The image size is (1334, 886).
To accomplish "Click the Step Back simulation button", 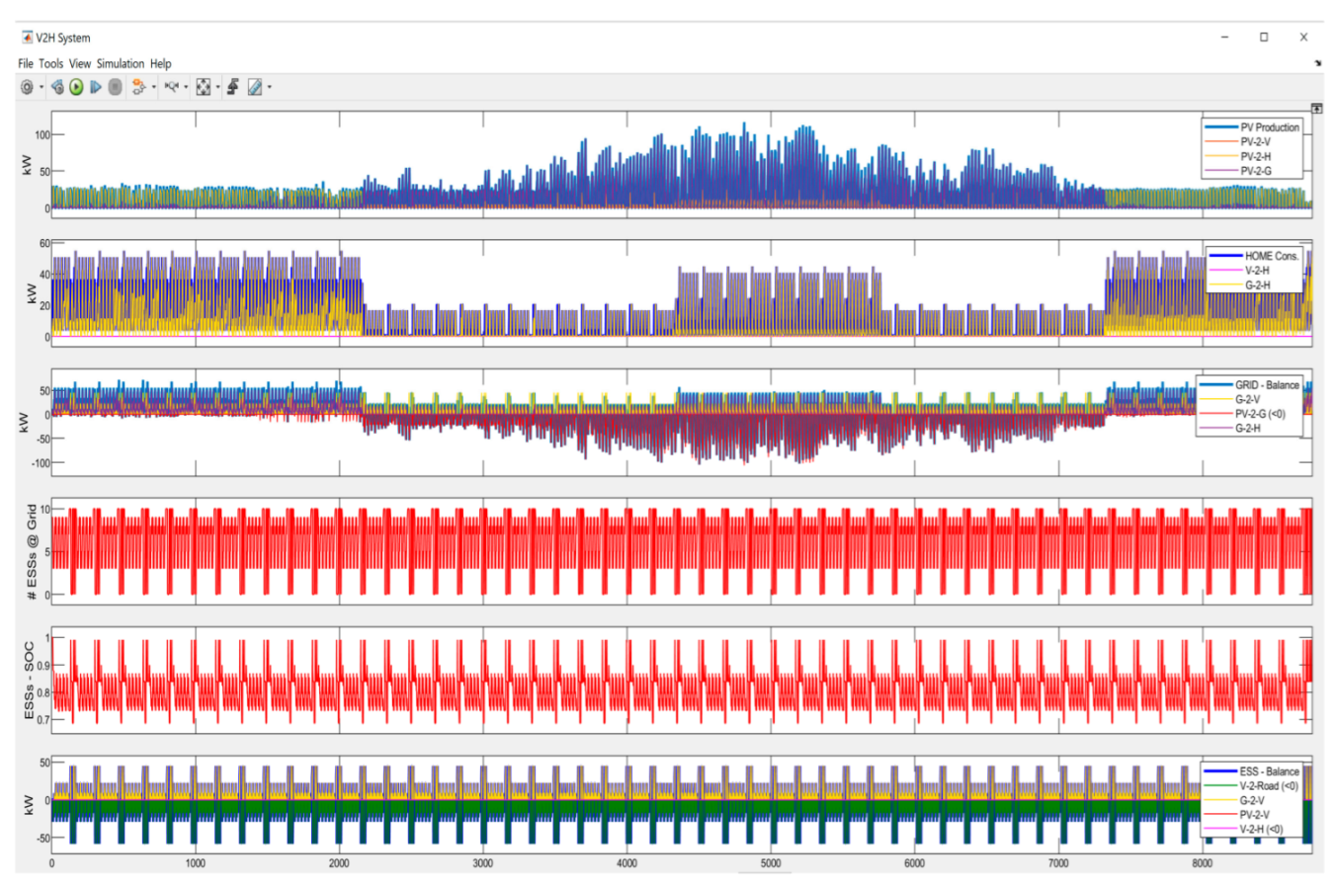I will [57, 88].
